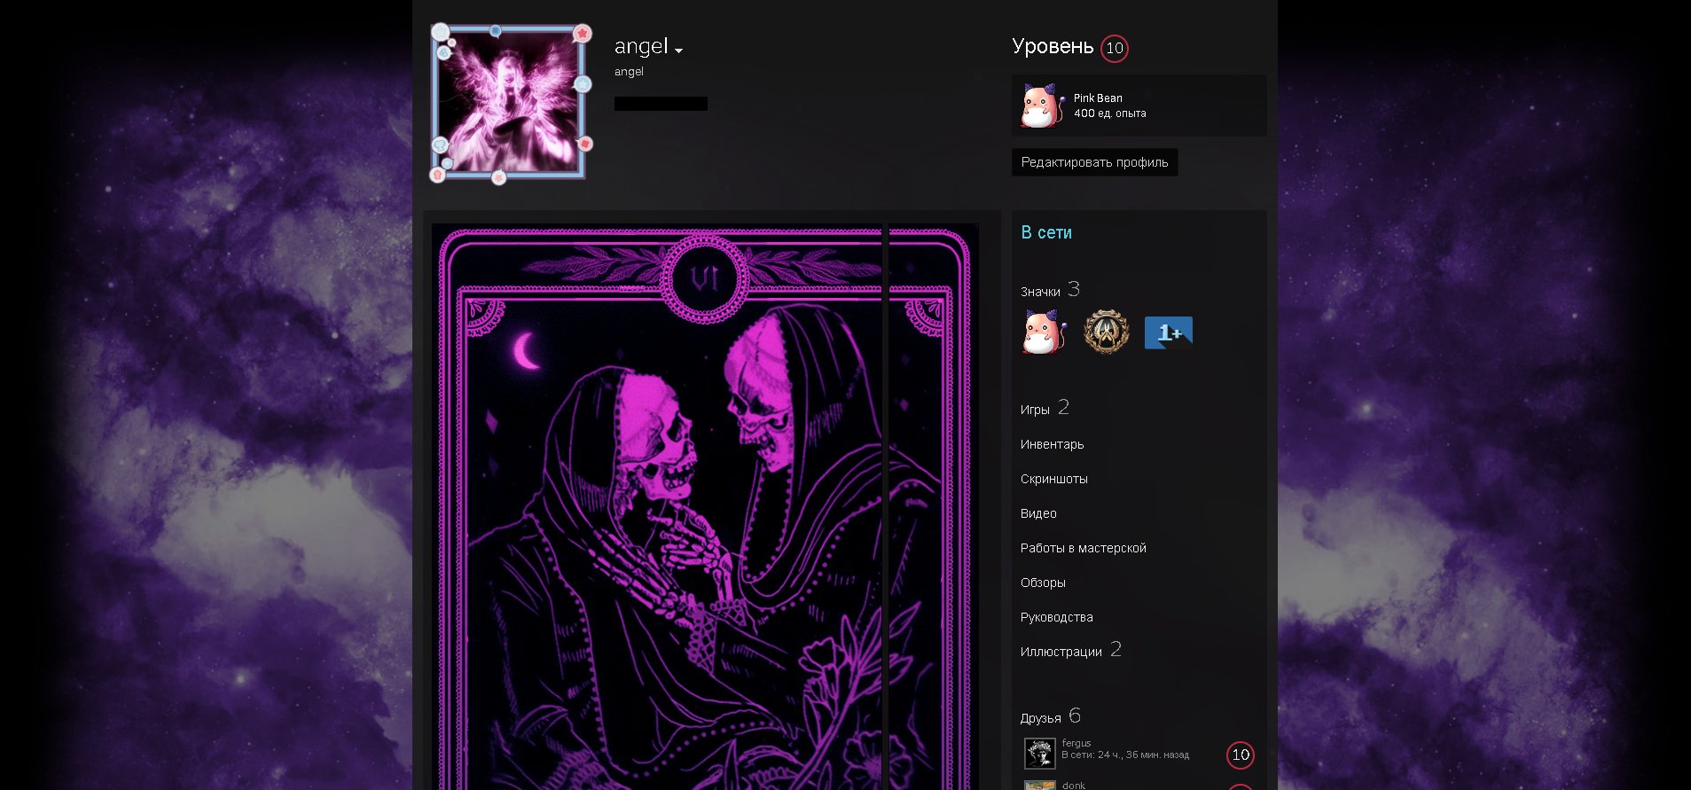
Task: Open the Pink Bean featured badge icon
Action: [x=1041, y=106]
